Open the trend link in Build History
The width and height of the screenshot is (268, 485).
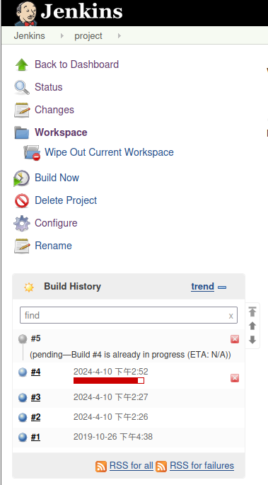click(x=202, y=287)
